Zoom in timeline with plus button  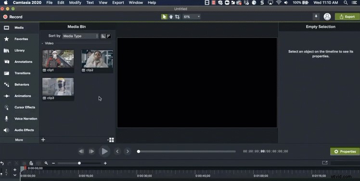coord(105,163)
